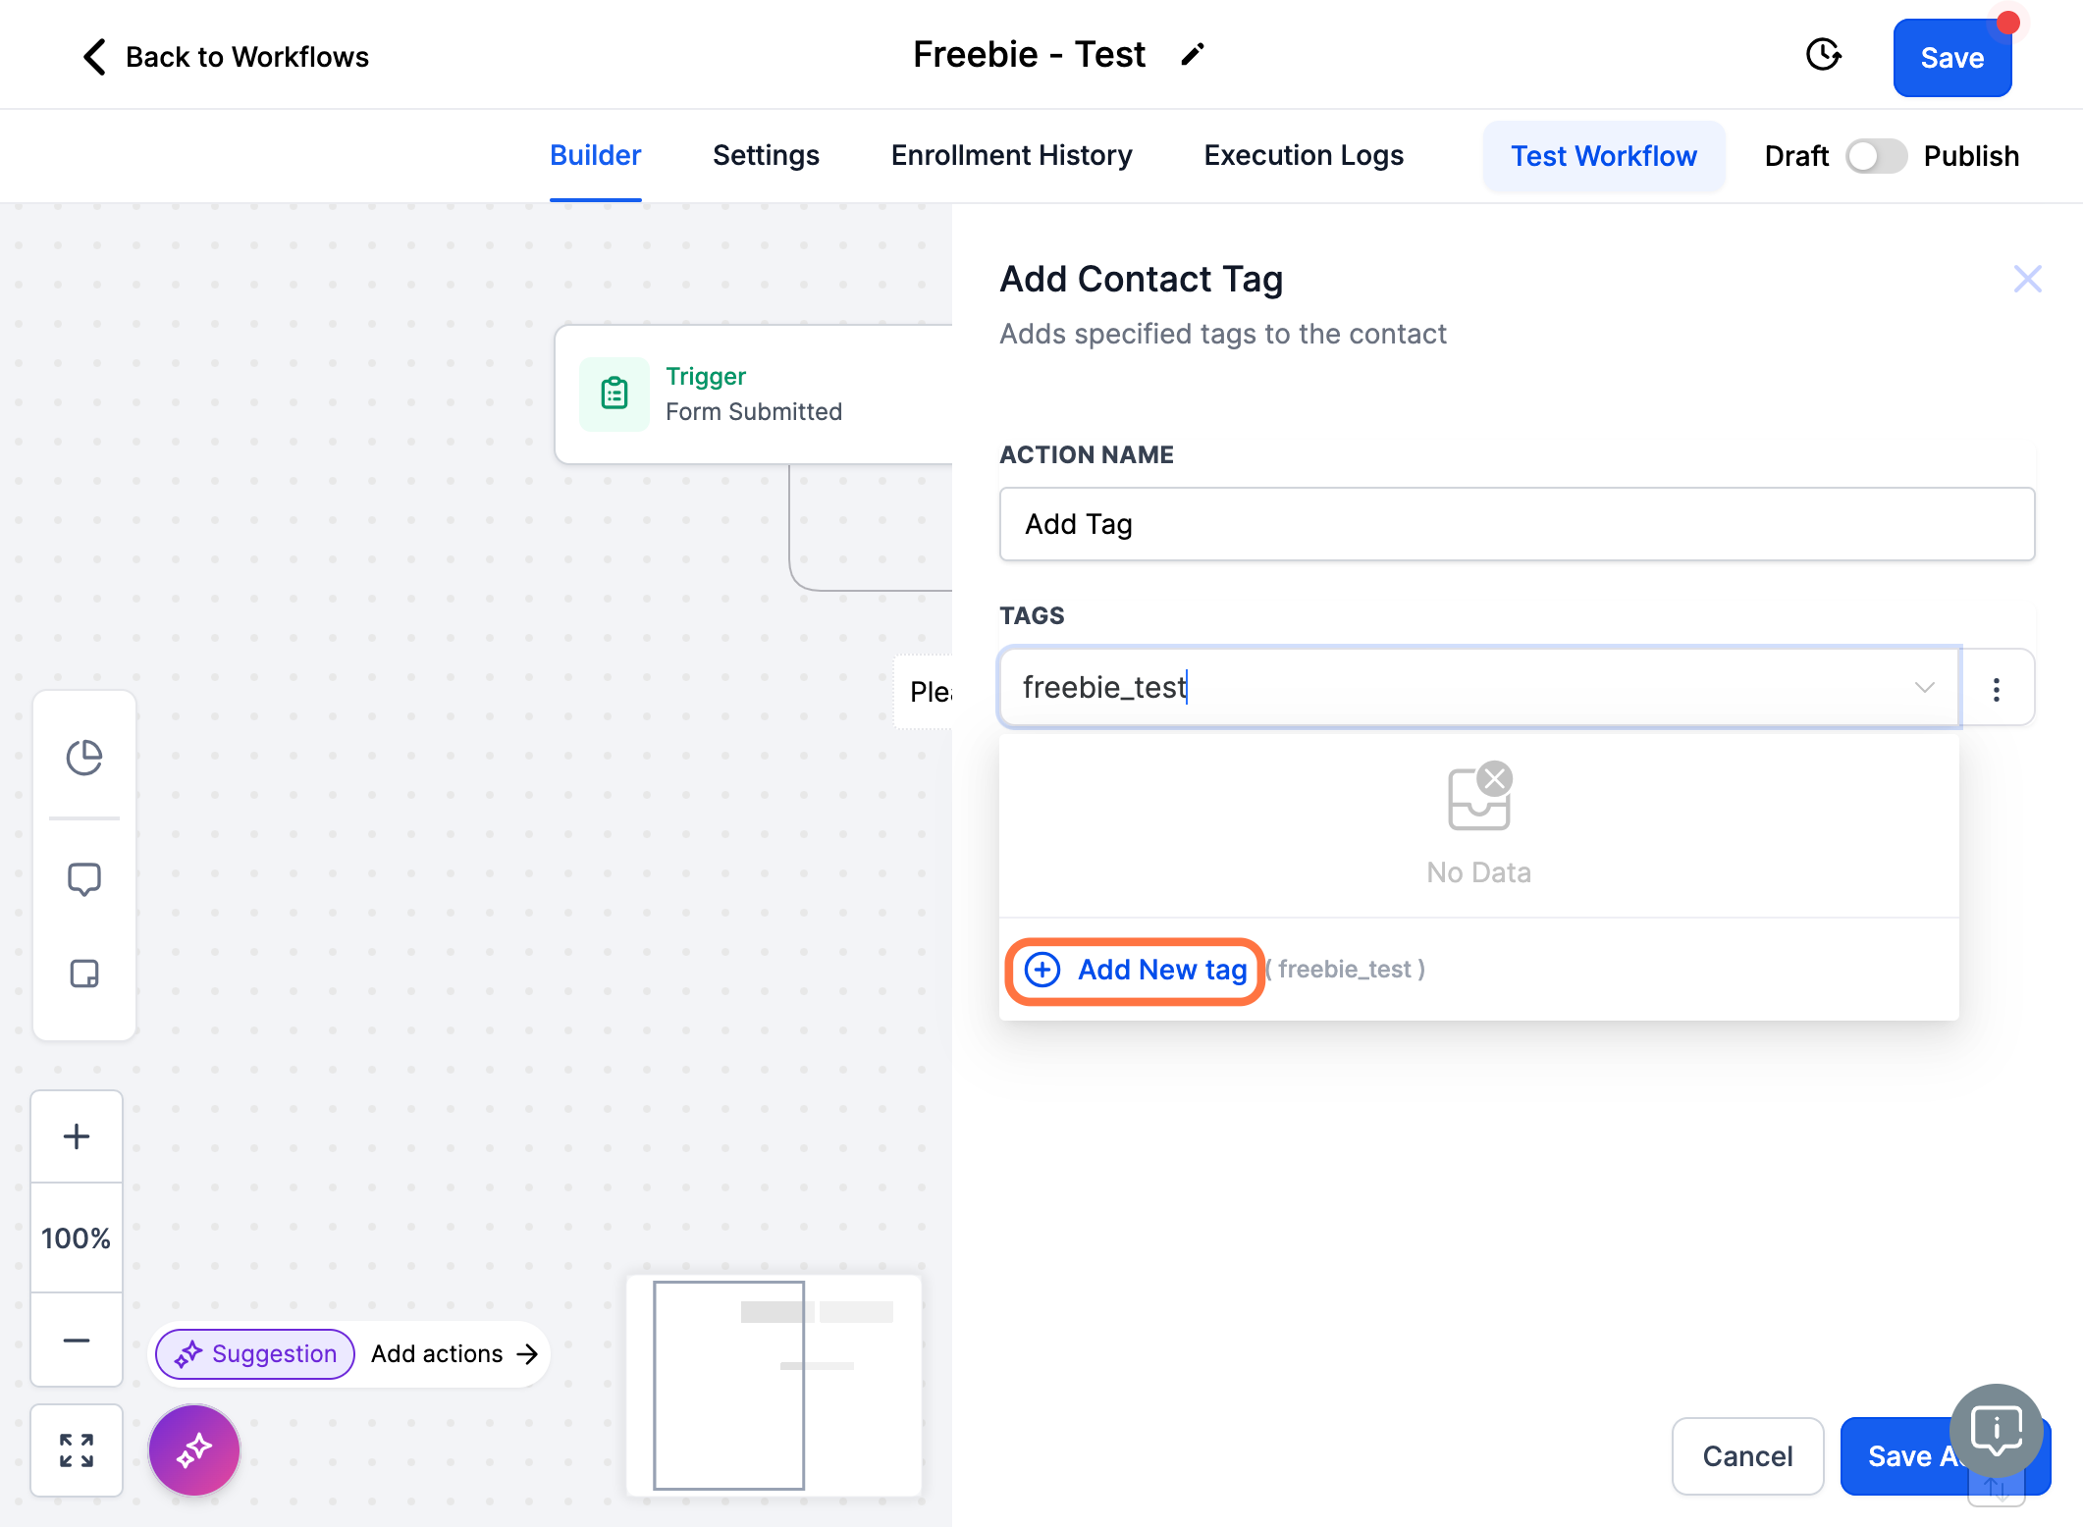2083x1527 pixels.
Task: Fit canvas to screen with expand icon
Action: [x=77, y=1450]
